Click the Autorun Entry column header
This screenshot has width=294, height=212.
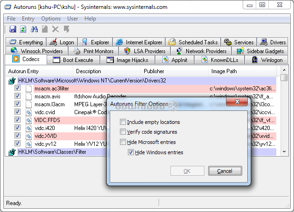(x=39, y=71)
